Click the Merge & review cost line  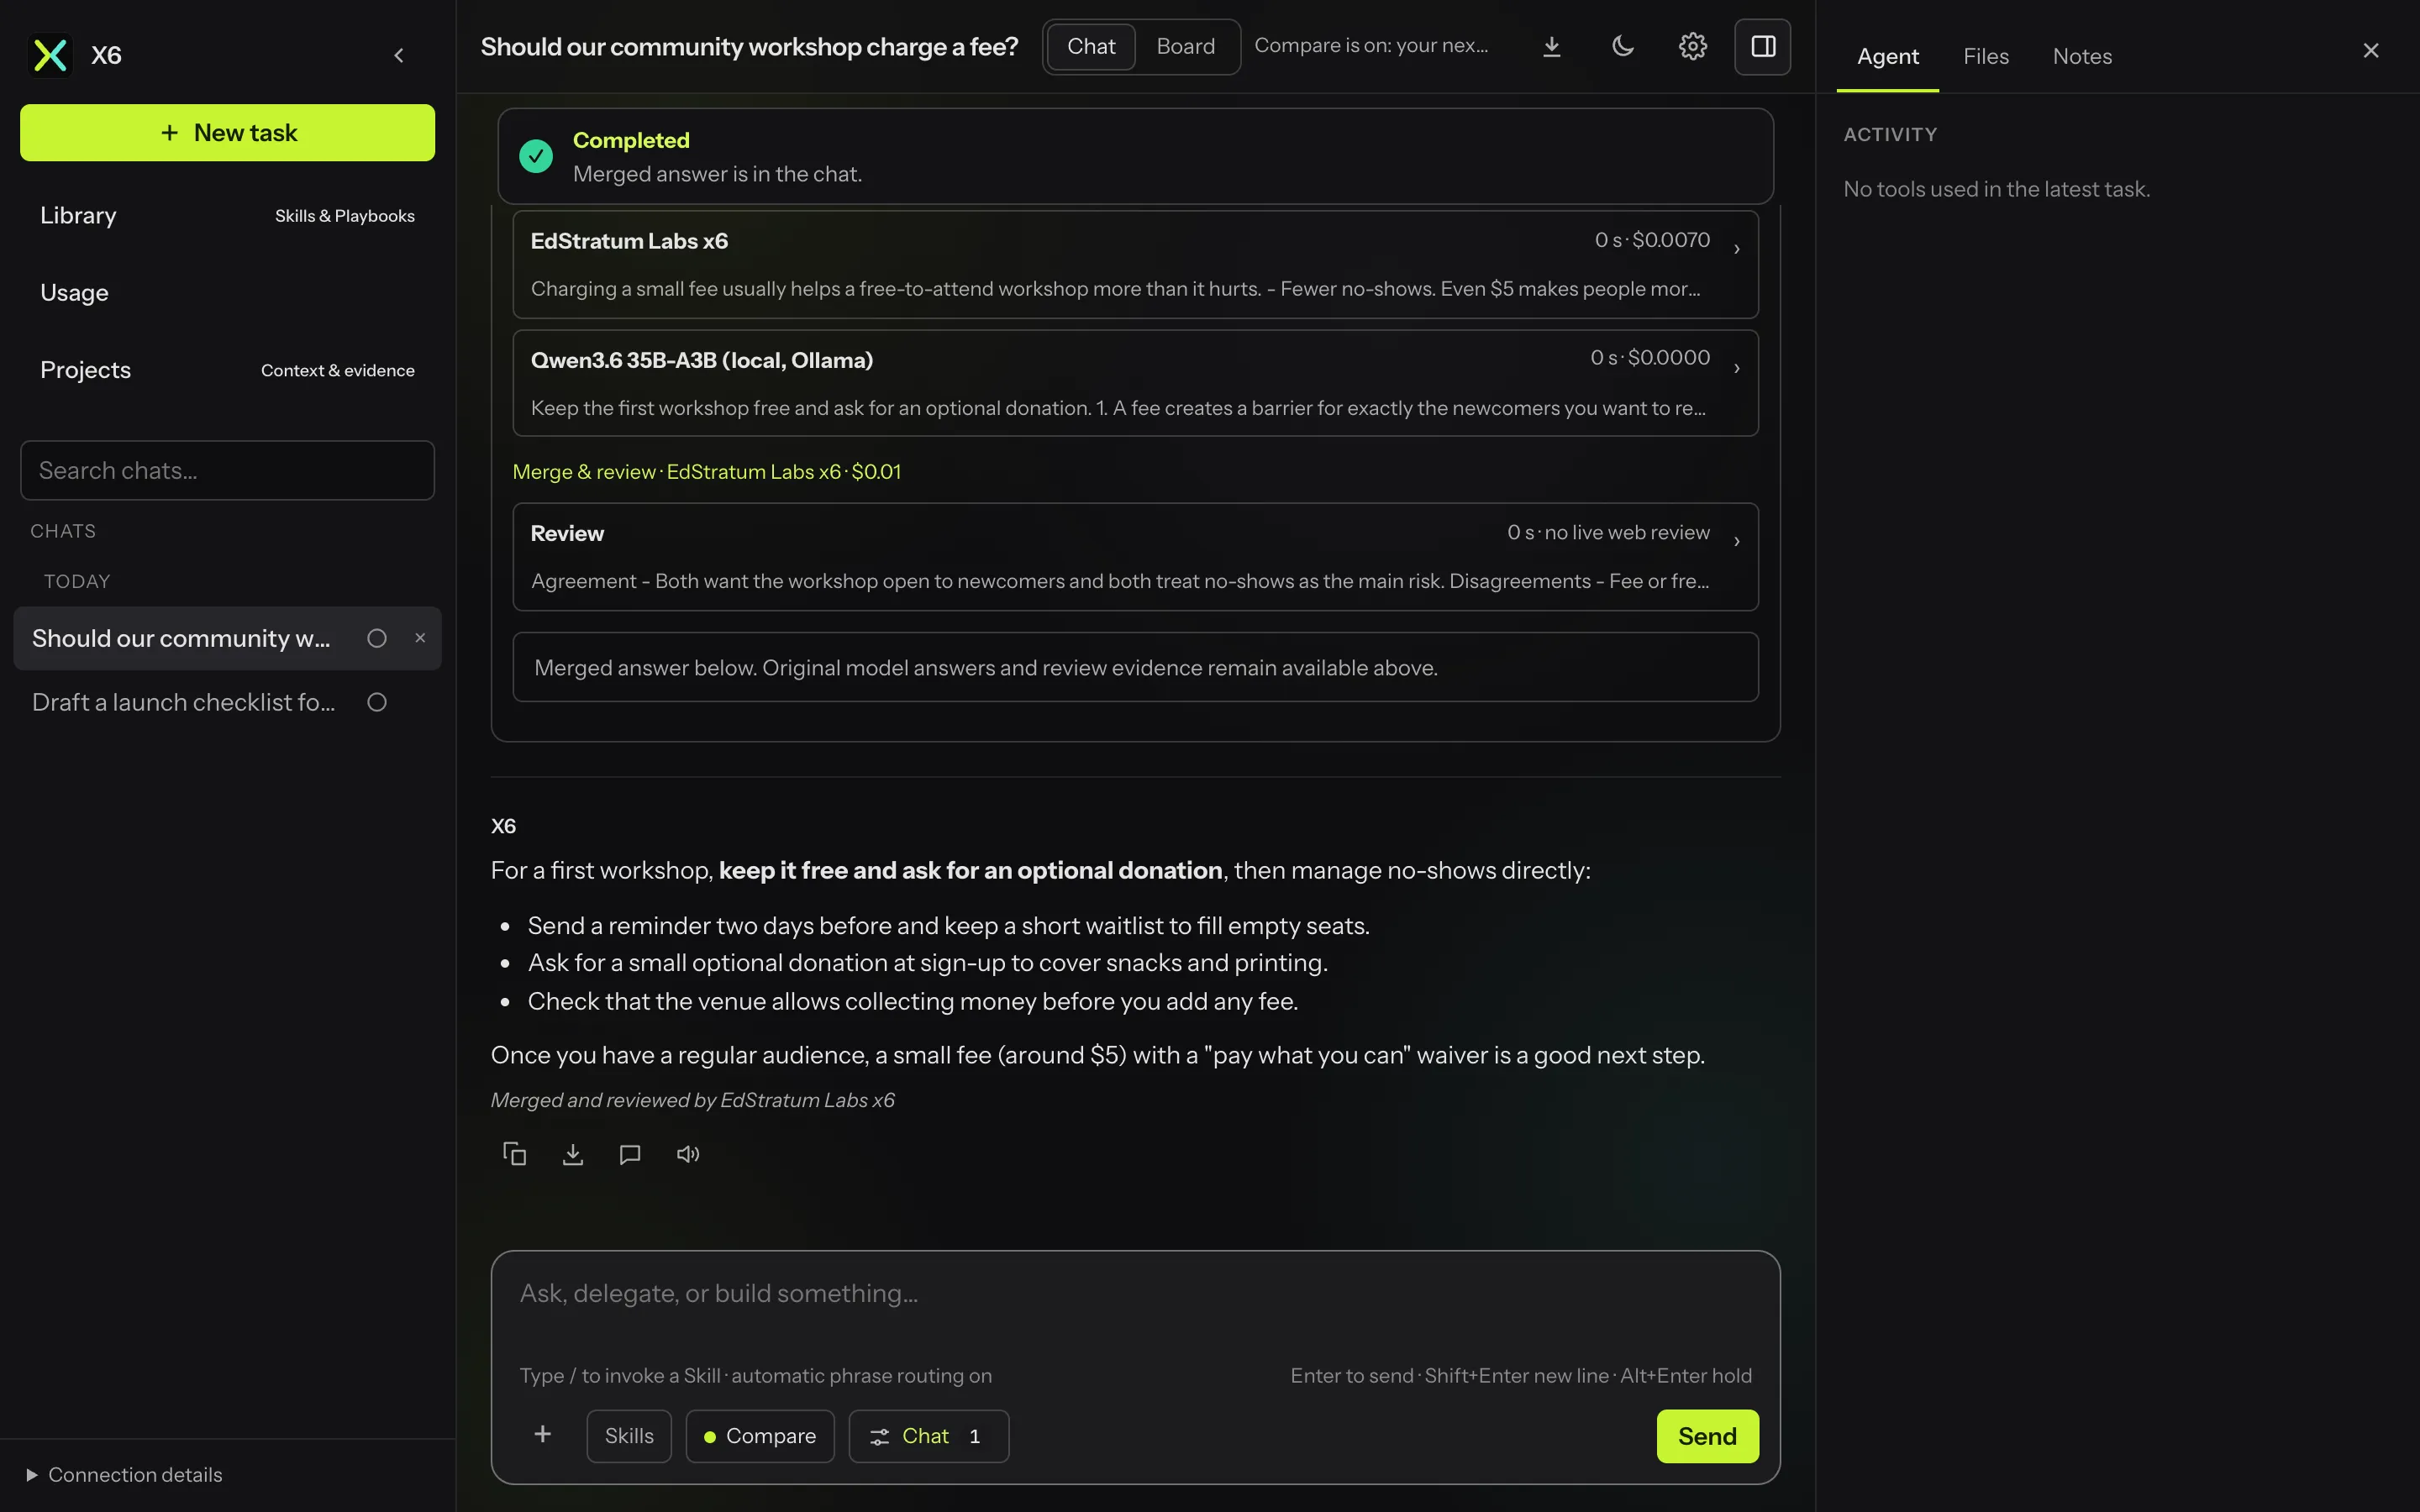pyautogui.click(x=706, y=472)
